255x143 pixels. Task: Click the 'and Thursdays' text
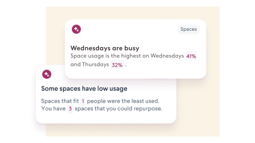pos(89,65)
